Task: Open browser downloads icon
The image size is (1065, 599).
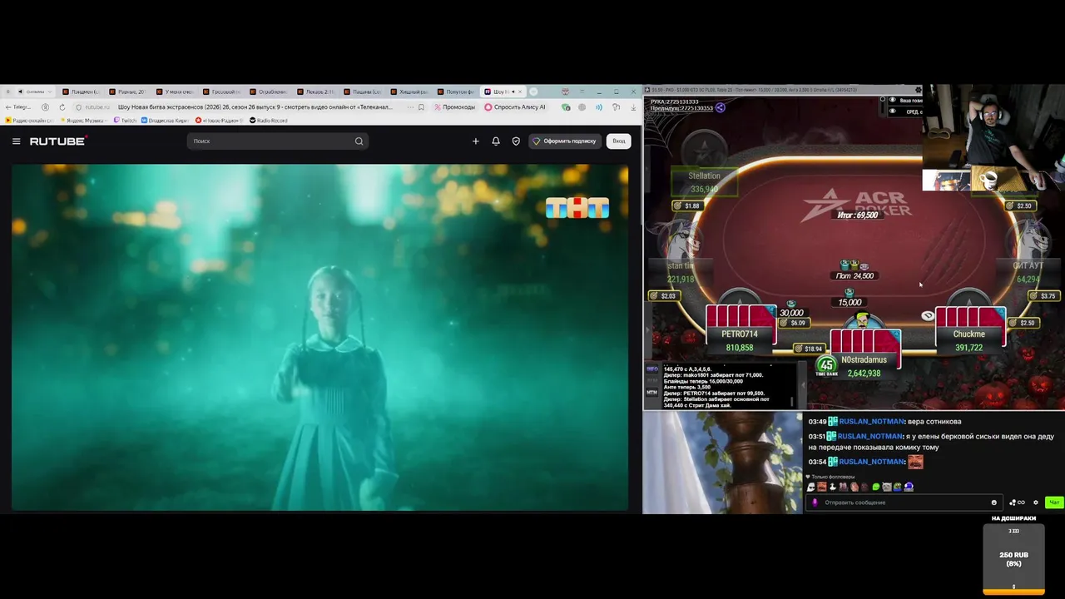Action: [633, 107]
